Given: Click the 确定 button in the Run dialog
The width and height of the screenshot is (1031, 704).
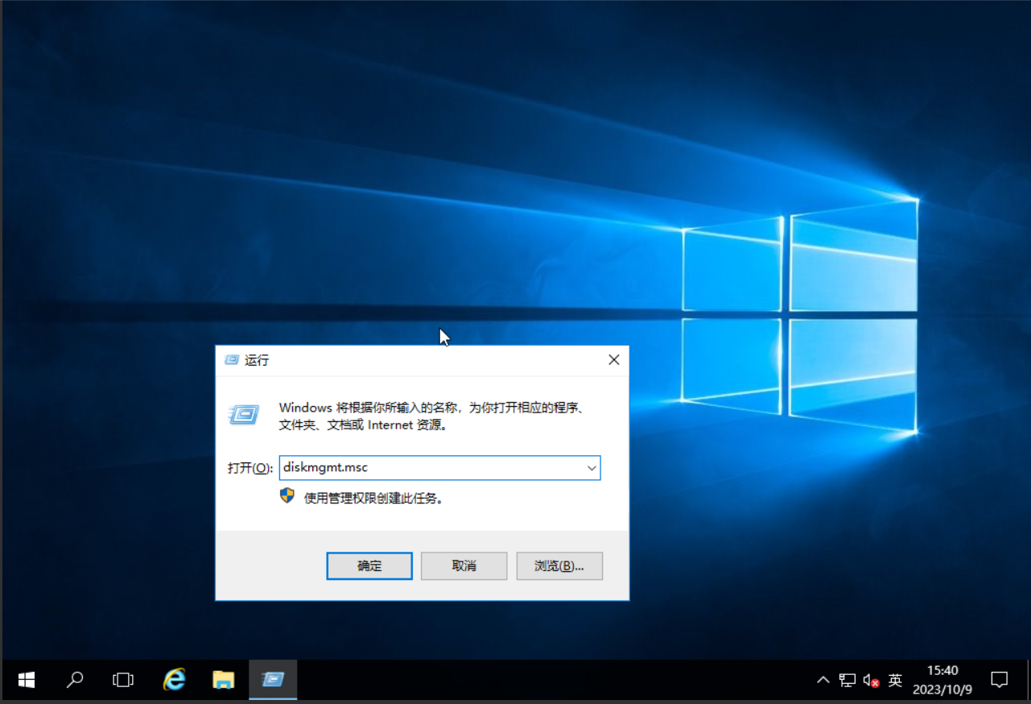Looking at the screenshot, I should [369, 565].
